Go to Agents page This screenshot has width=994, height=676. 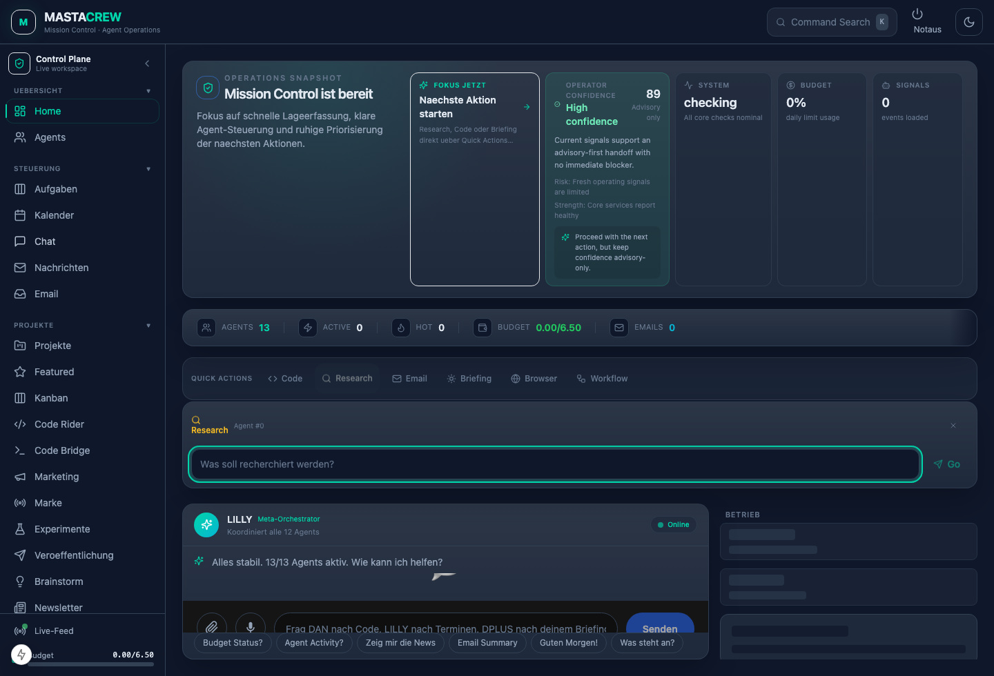83,137
